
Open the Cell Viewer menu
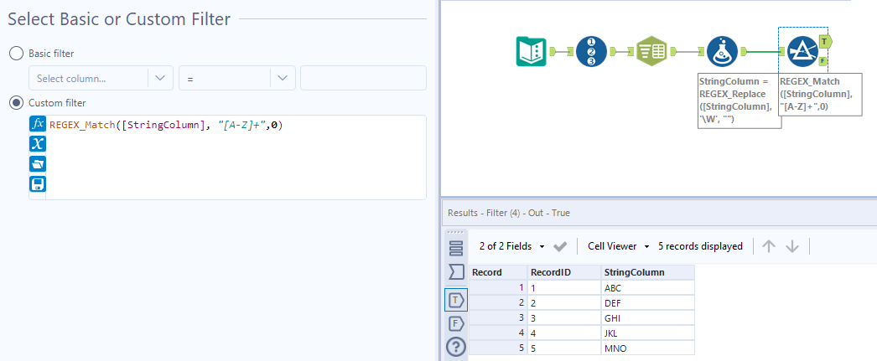click(x=619, y=246)
